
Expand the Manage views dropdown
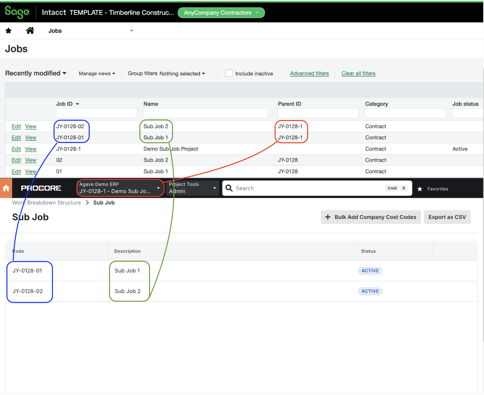[96, 73]
